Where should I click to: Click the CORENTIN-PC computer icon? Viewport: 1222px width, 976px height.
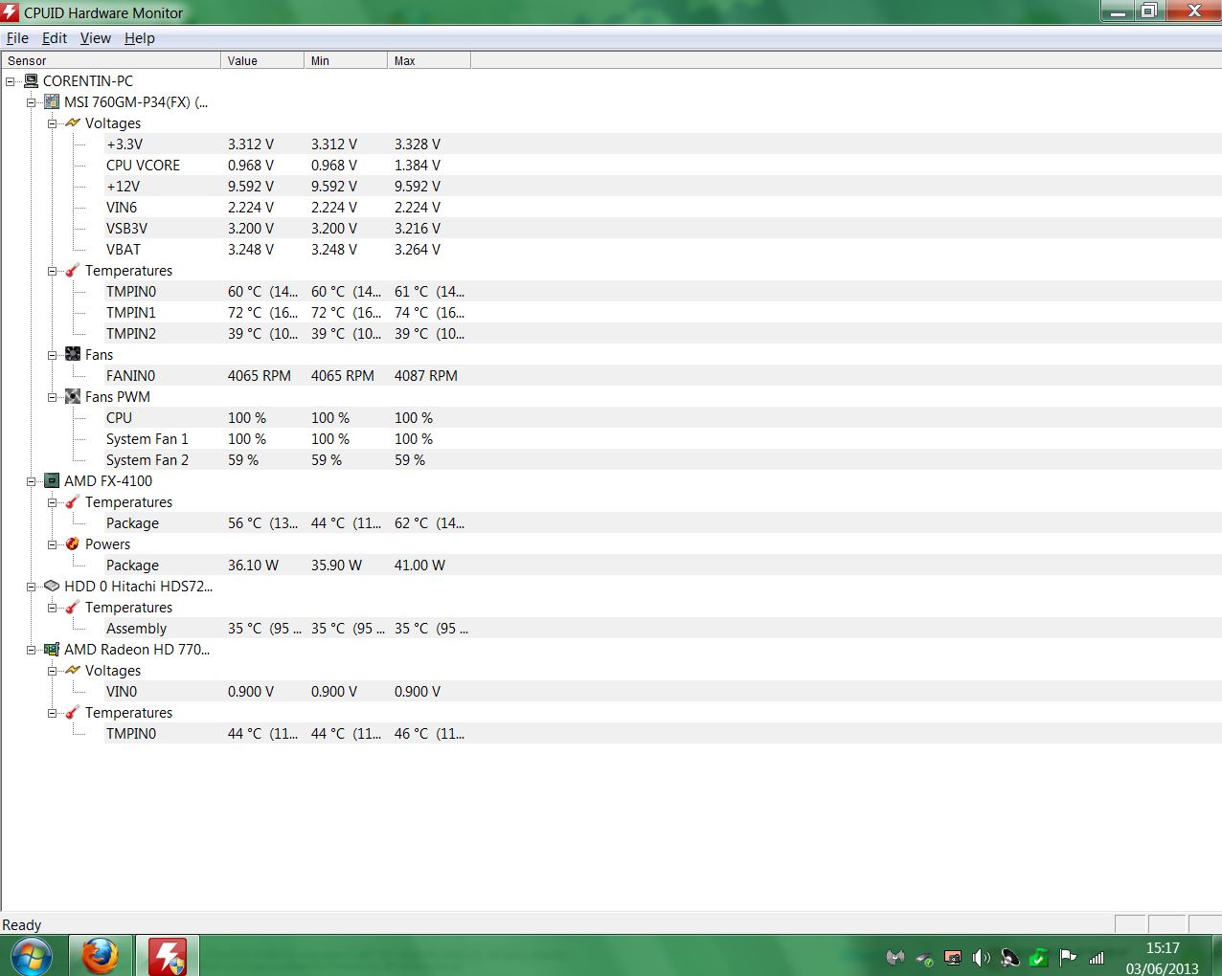(x=31, y=81)
